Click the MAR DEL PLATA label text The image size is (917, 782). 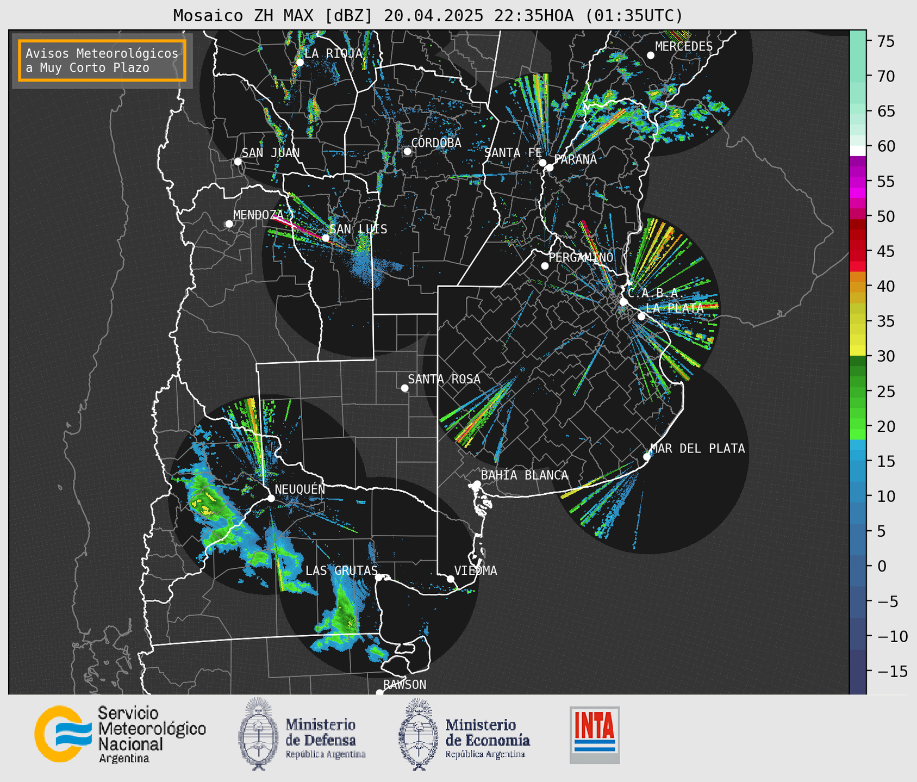pos(698,449)
